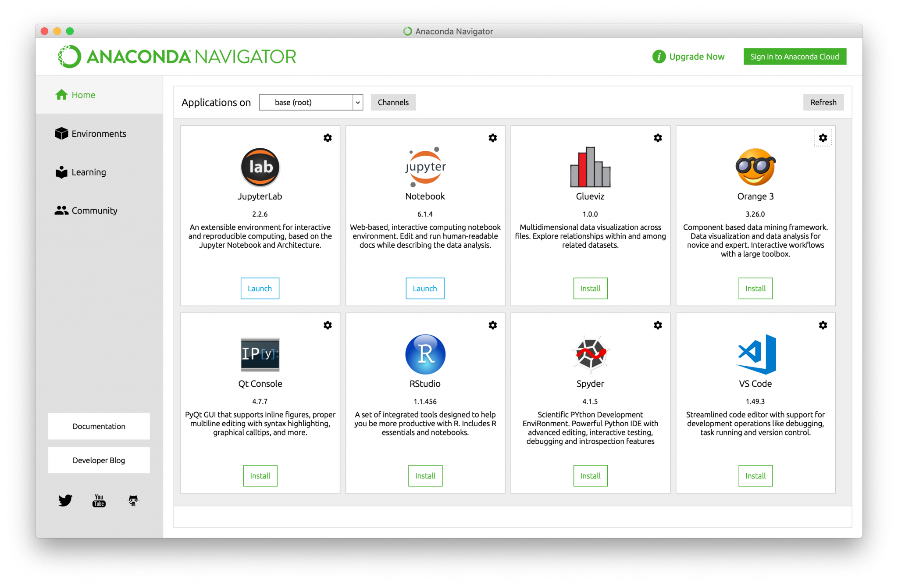Image resolution: width=898 pixels, height=585 pixels.
Task: Open settings gear on Notebook card
Action: pos(493,138)
